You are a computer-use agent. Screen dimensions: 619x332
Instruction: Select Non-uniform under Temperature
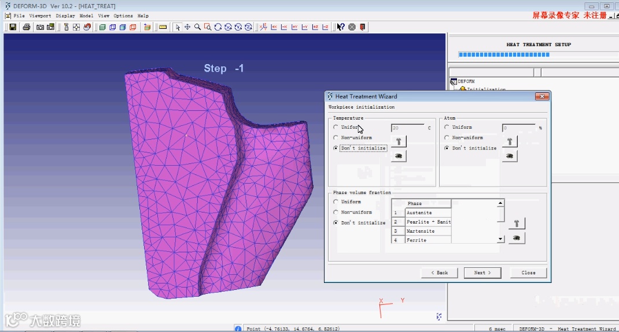point(336,137)
